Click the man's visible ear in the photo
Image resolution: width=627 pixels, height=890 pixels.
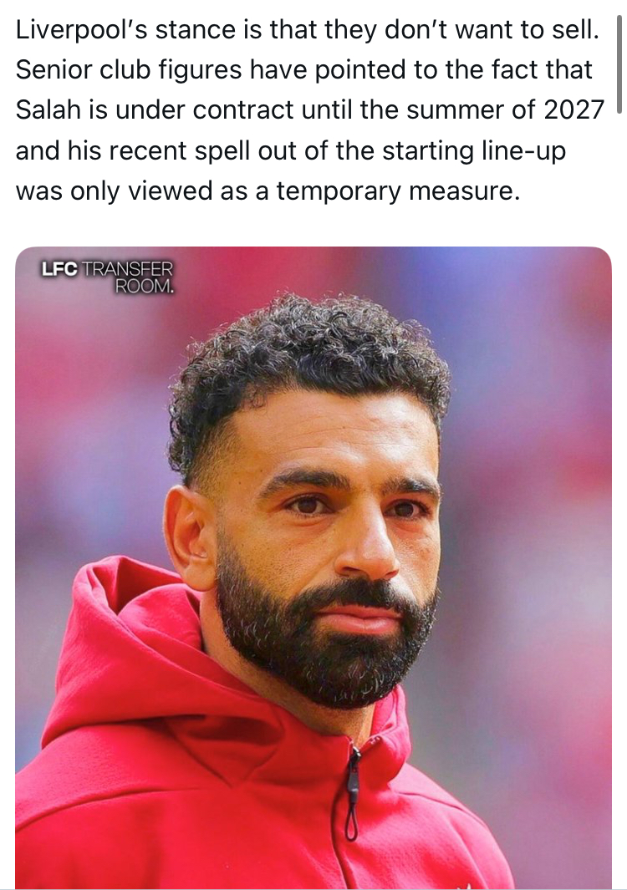191,537
